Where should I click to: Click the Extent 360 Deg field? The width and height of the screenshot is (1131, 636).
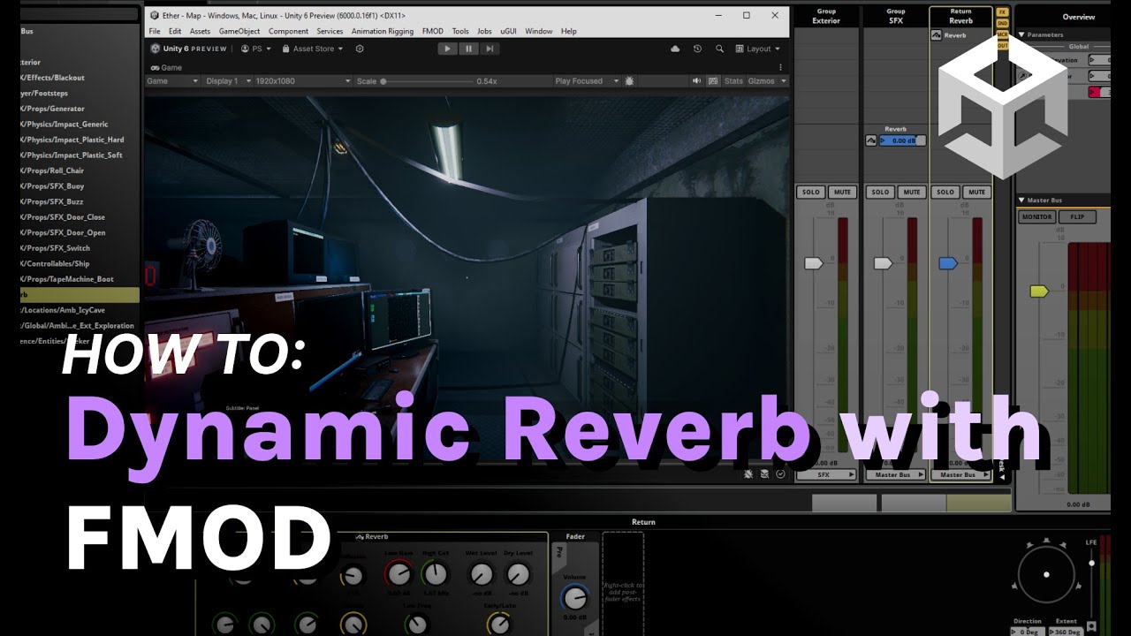coord(1066,632)
